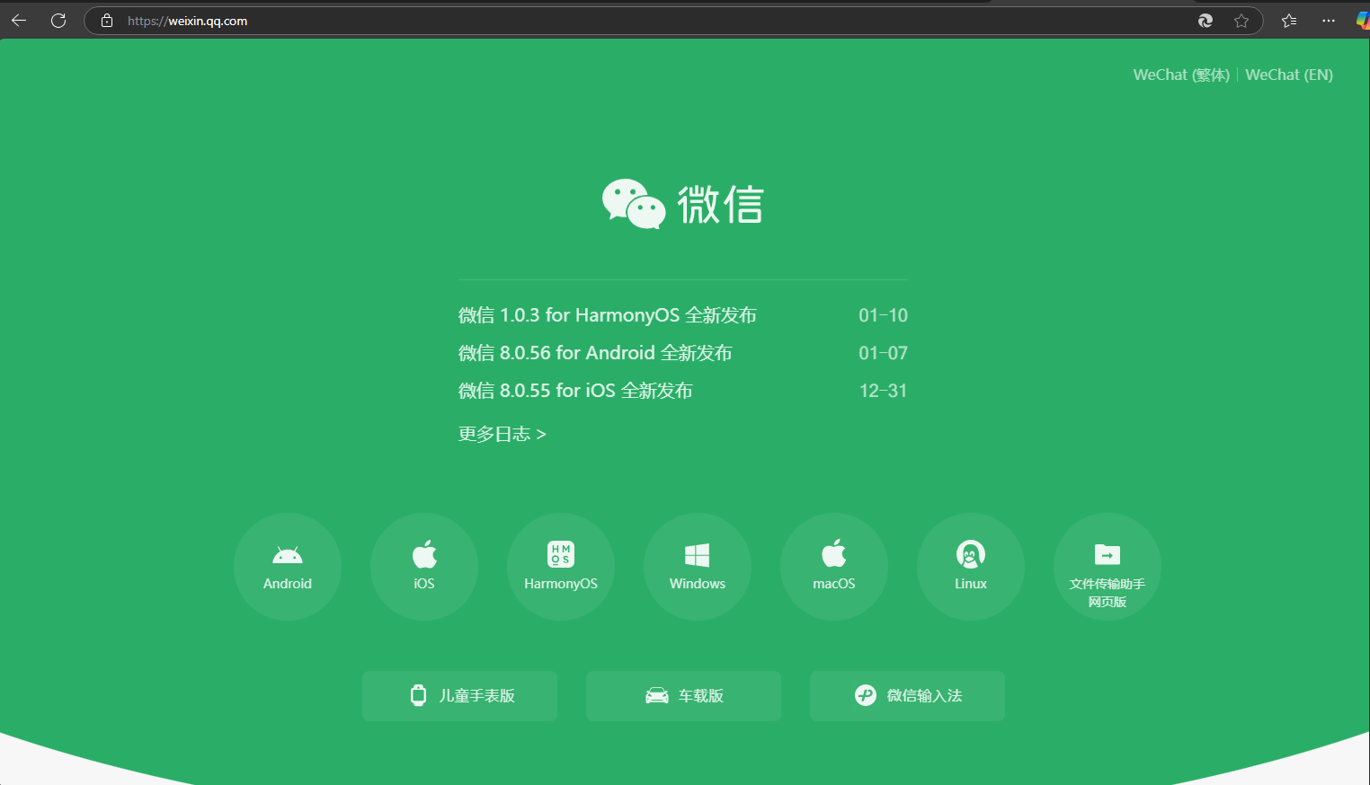Click the browser back arrow
Screen dimensions: 1370x785
tap(19, 21)
